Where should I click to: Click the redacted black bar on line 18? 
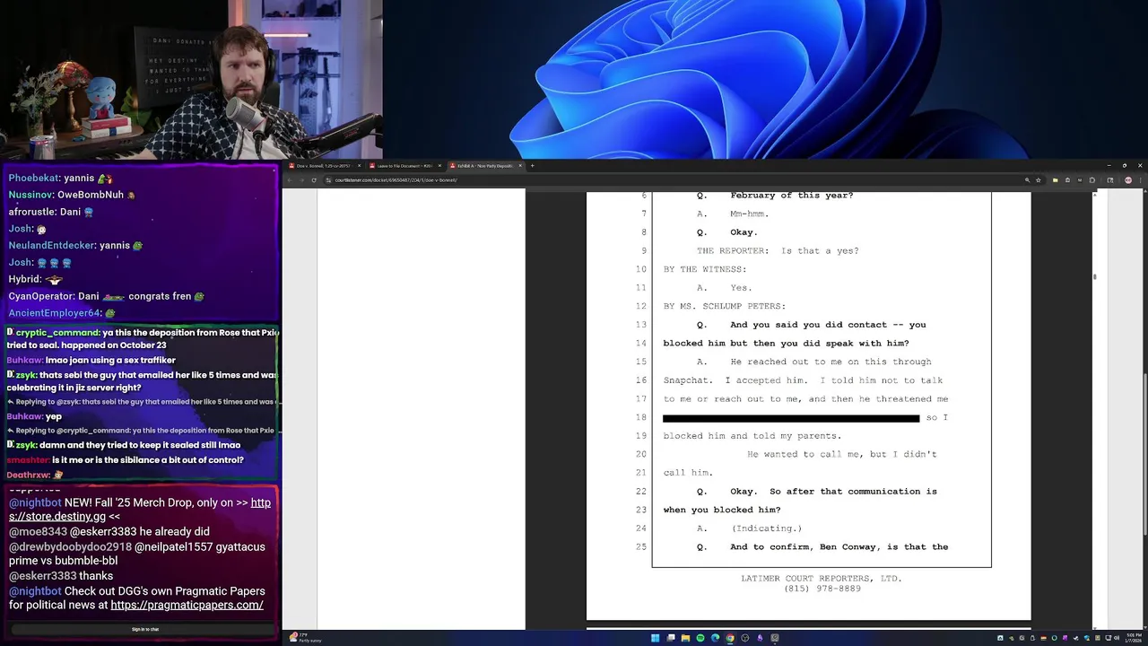pos(791,418)
